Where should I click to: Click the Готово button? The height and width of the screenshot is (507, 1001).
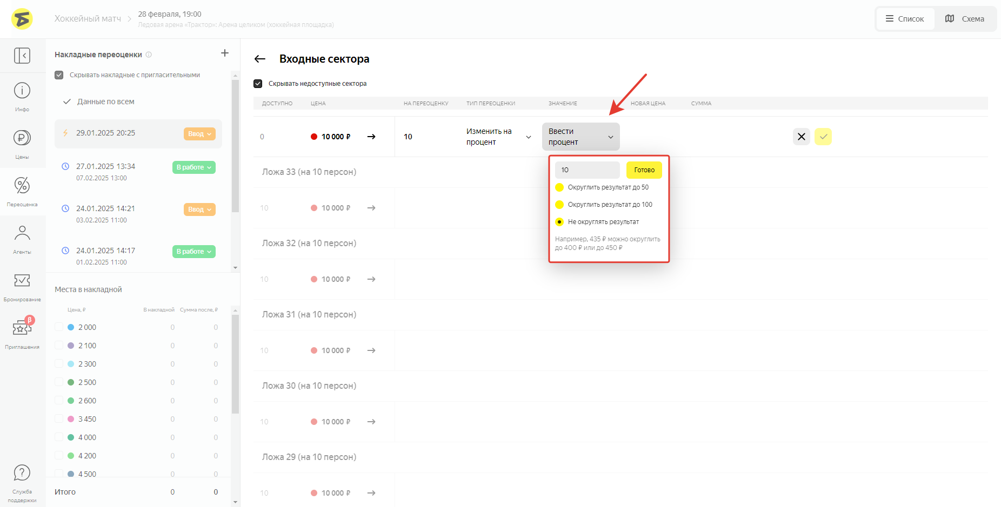644,170
